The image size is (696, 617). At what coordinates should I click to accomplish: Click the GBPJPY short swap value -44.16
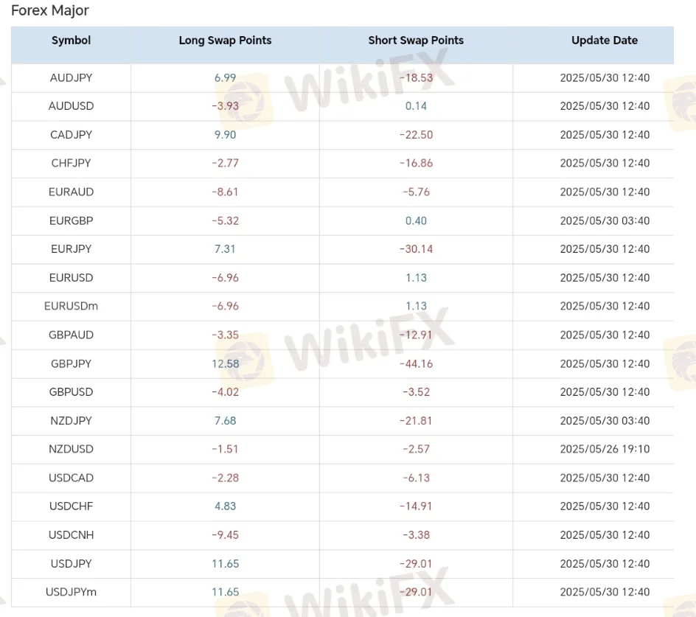tap(416, 363)
